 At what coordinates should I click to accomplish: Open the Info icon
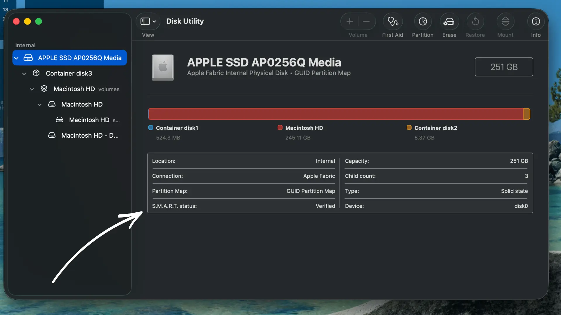coord(536,21)
